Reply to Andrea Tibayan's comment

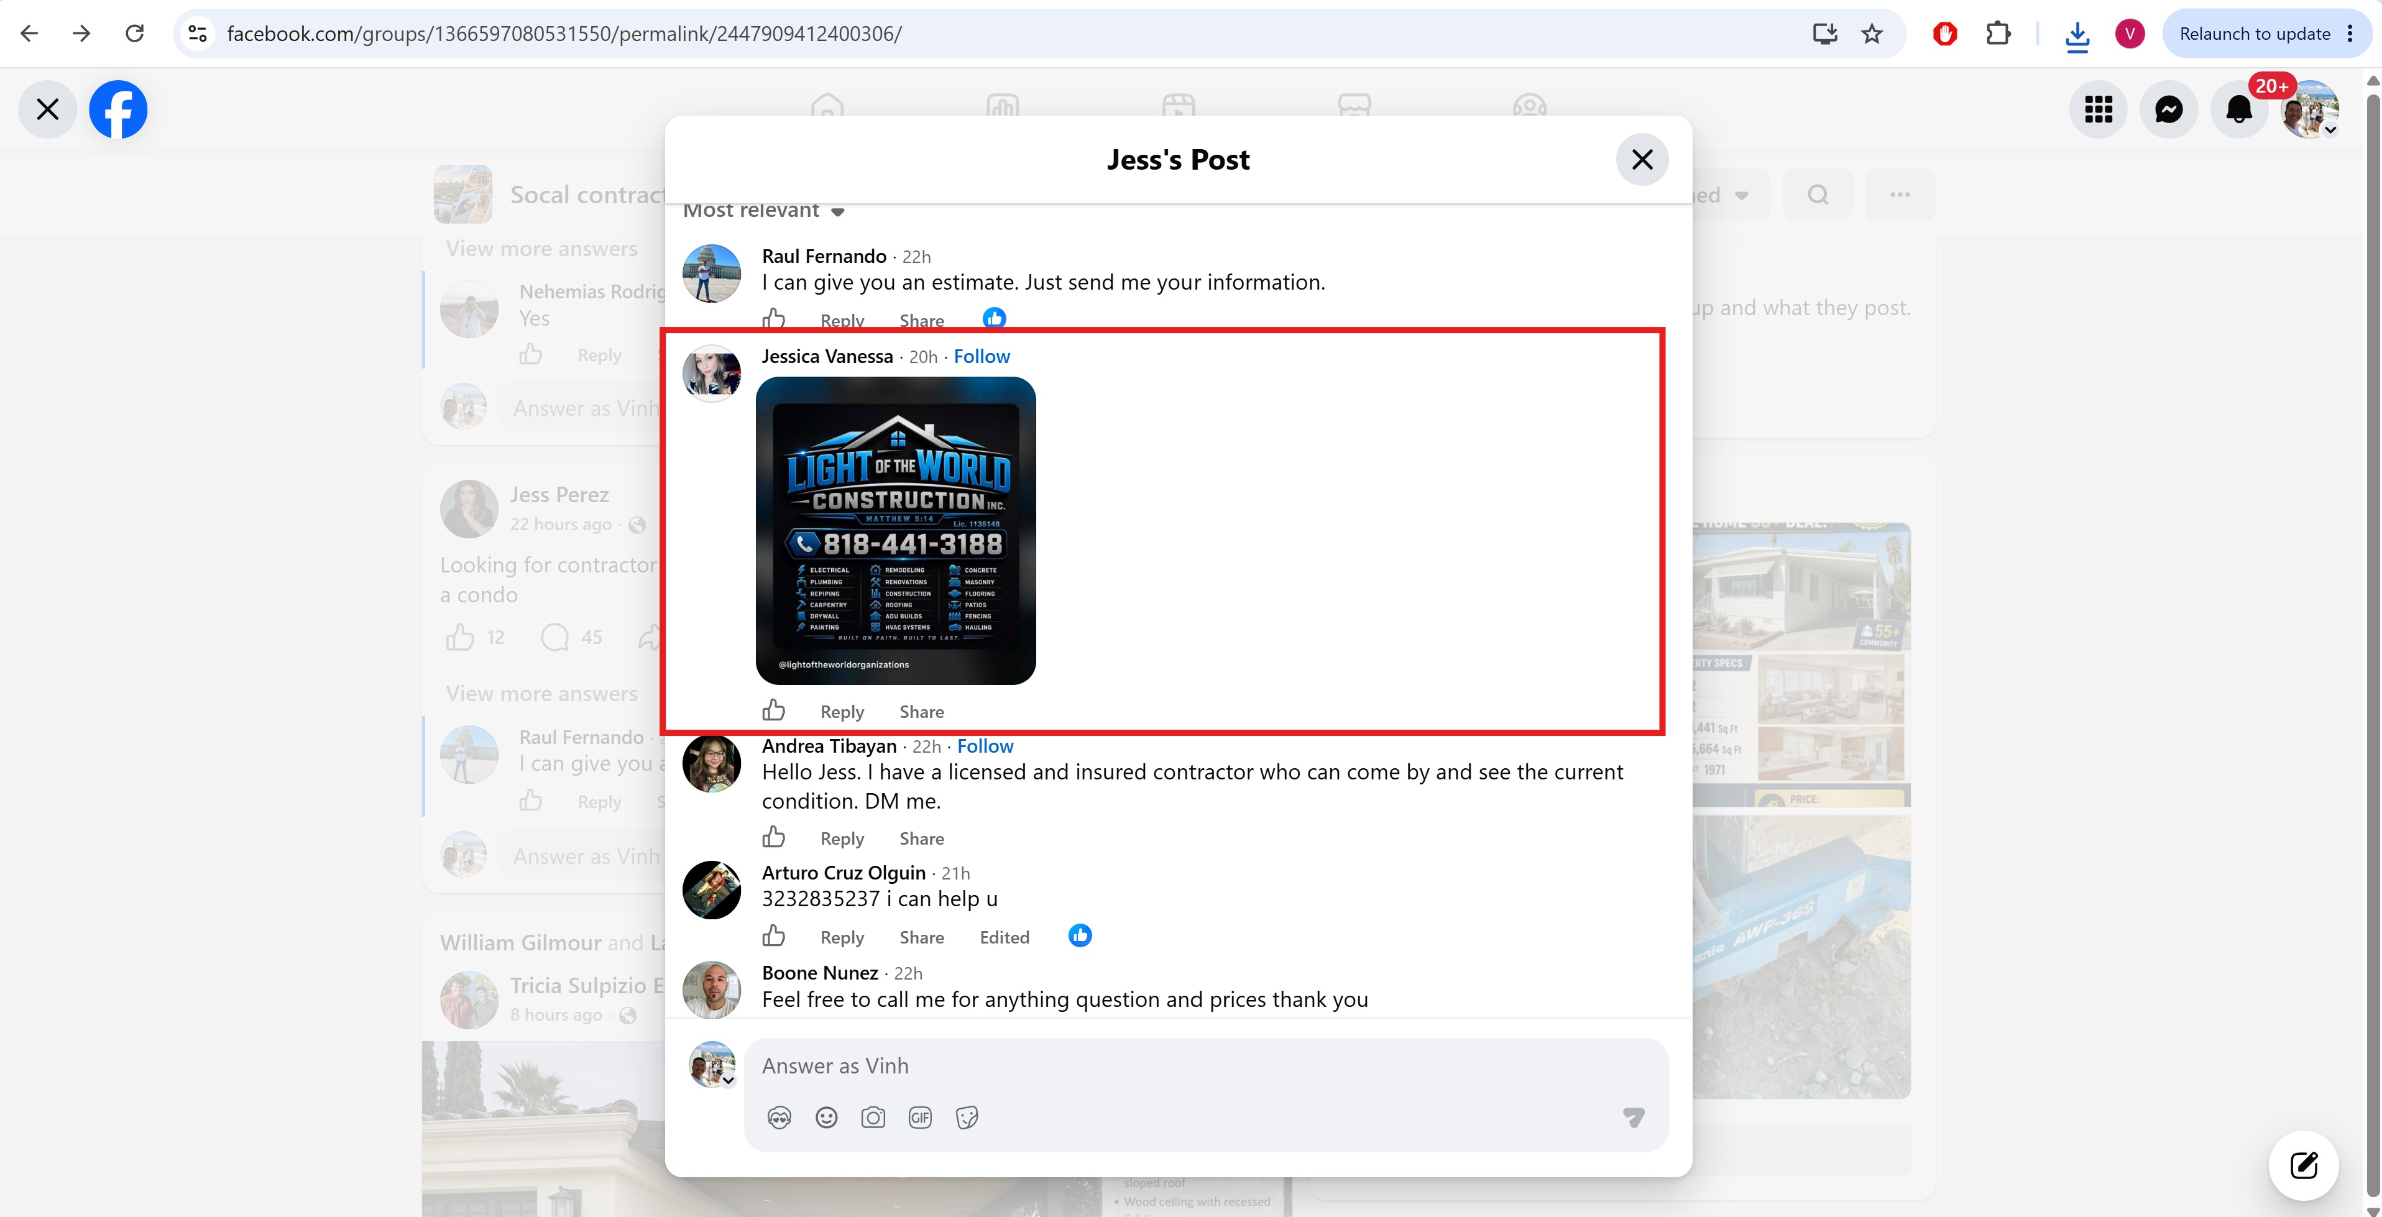[x=842, y=838]
